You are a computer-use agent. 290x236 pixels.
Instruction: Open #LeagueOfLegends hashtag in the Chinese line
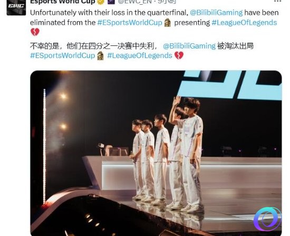[x=140, y=55]
